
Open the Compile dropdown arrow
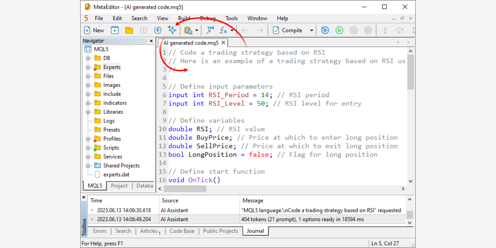(312, 31)
